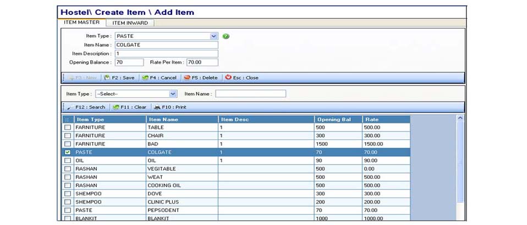Click the F2 Save toolbar button
The width and height of the screenshot is (527, 225).
tap(119, 77)
